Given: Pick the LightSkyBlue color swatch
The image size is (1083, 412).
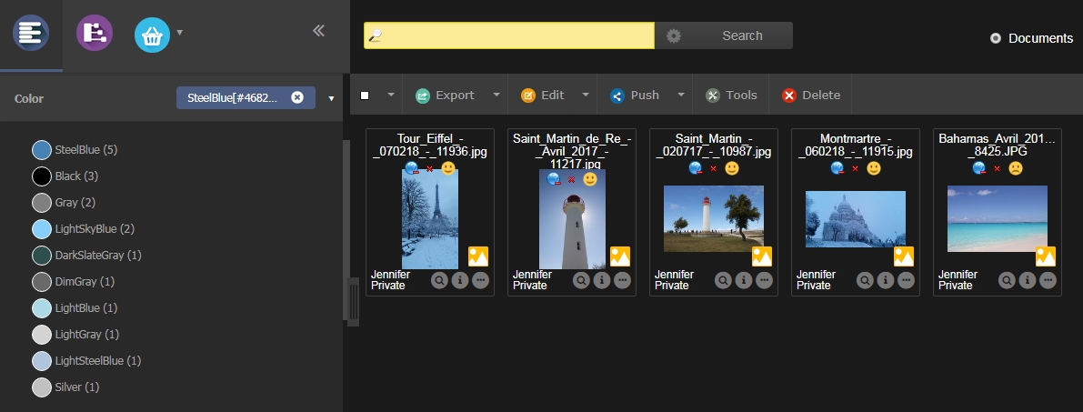Looking at the screenshot, I should click(x=42, y=229).
